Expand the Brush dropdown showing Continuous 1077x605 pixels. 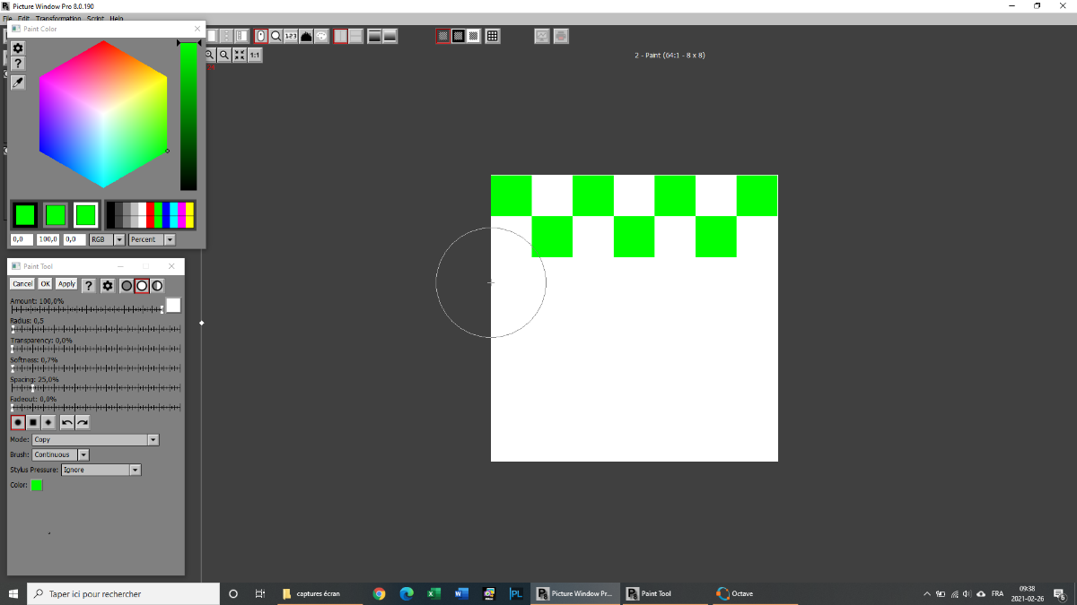[83, 455]
